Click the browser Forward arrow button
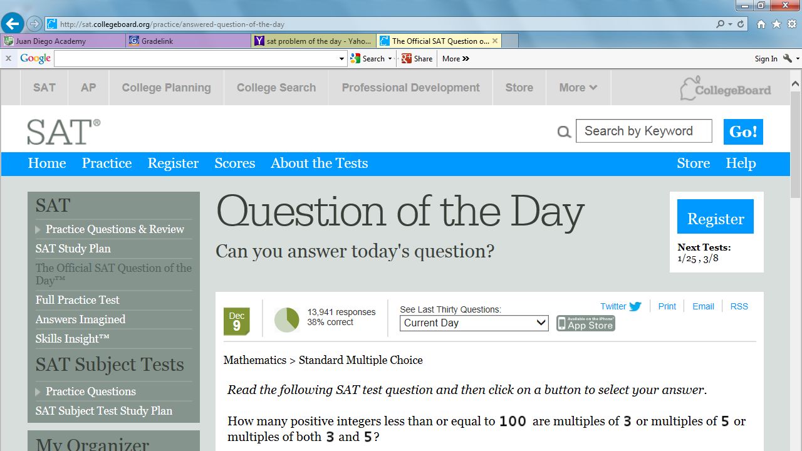The height and width of the screenshot is (451, 802). point(34,24)
